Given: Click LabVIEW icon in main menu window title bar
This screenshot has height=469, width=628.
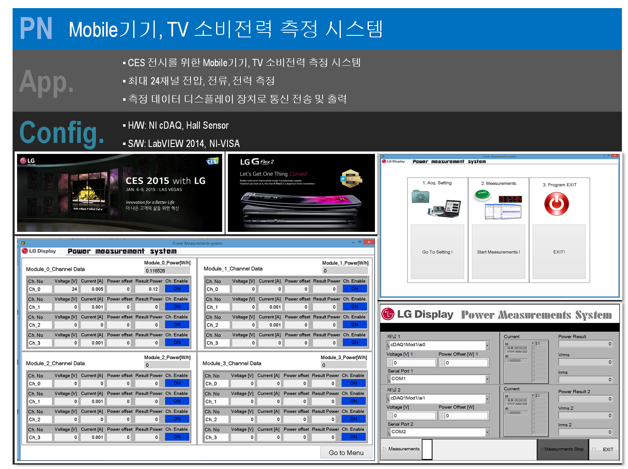Looking at the screenshot, I should pos(383,156).
